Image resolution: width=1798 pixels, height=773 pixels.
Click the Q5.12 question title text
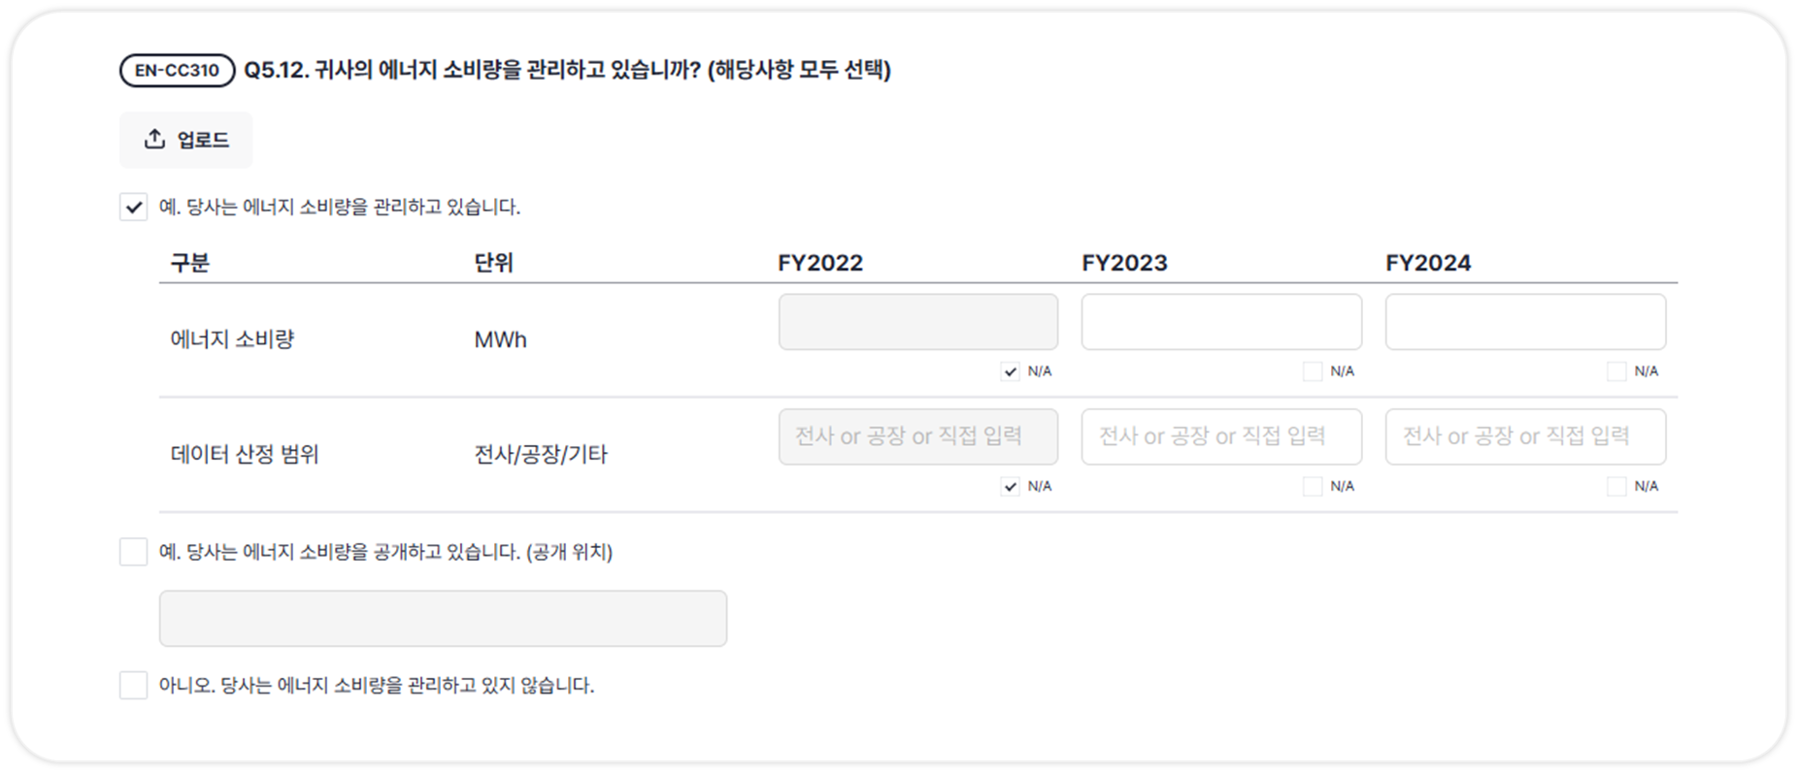pos(567,70)
